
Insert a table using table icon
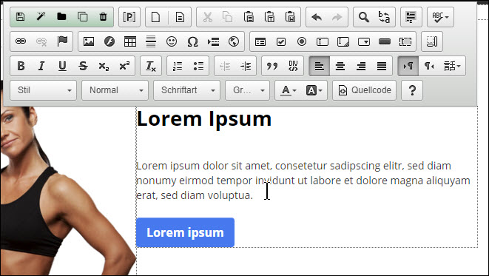130,41
